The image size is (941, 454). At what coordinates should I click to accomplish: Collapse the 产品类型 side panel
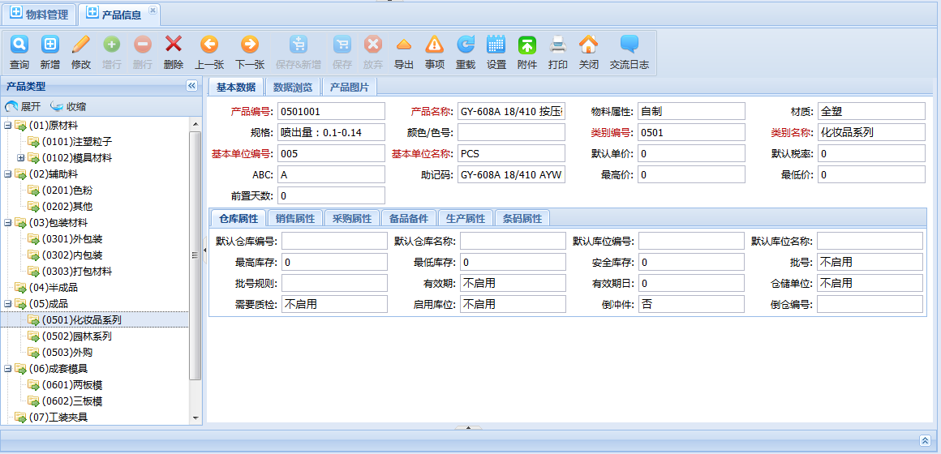click(191, 86)
